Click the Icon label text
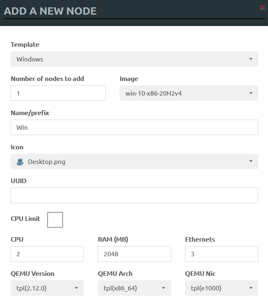 pos(17,147)
